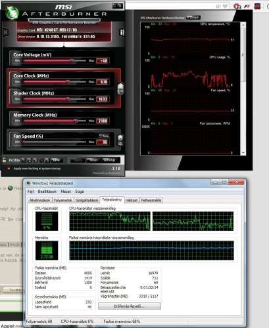The height and width of the screenshot is (328, 269).
Task: Select profile slot 1
Action: (24, 160)
